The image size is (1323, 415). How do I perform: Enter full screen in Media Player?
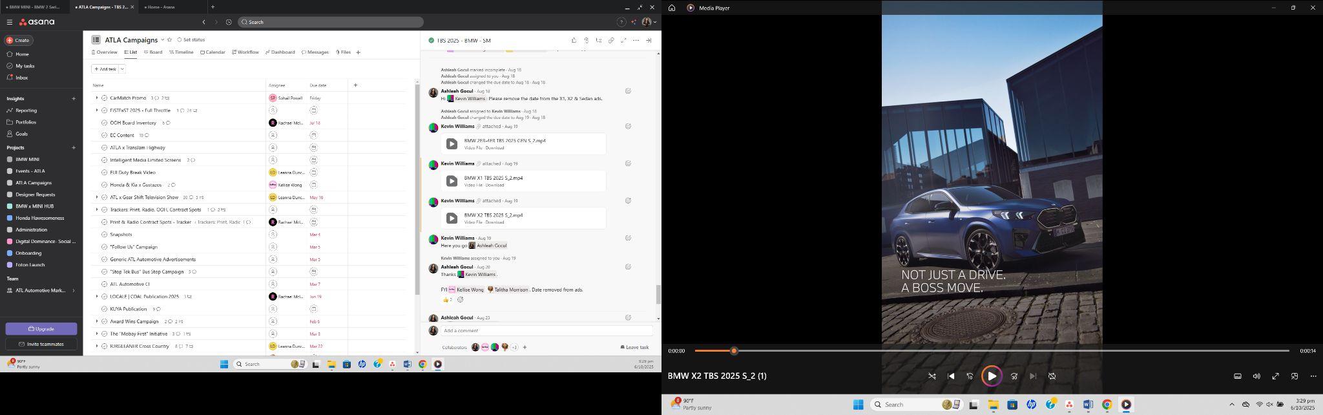pyautogui.click(x=1276, y=376)
